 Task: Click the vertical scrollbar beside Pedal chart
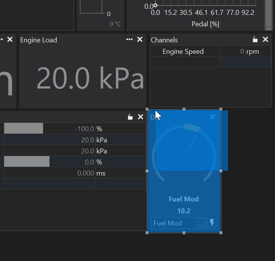pyautogui.click(x=269, y=13)
